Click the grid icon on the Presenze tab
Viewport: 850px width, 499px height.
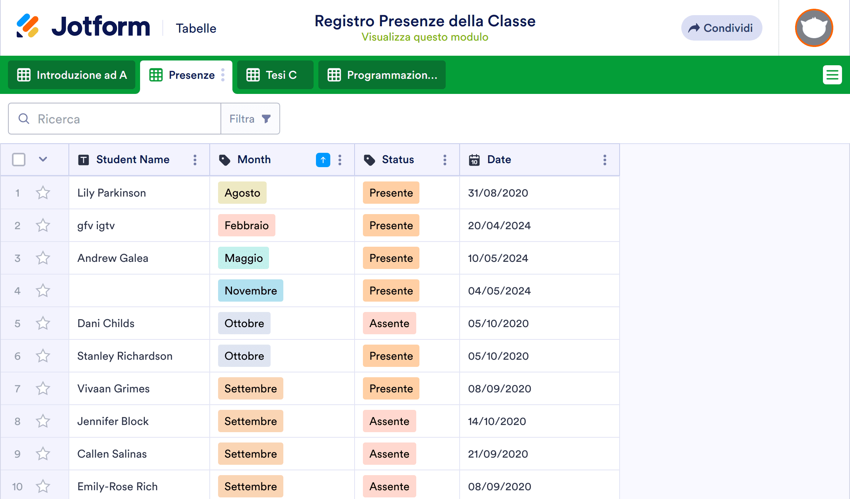click(156, 75)
